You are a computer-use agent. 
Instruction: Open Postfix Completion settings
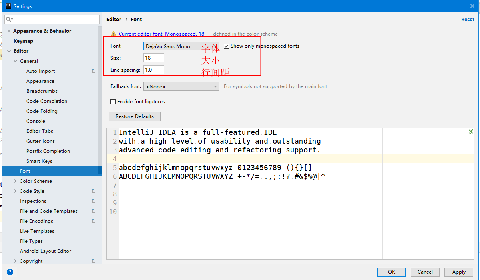(x=48, y=151)
